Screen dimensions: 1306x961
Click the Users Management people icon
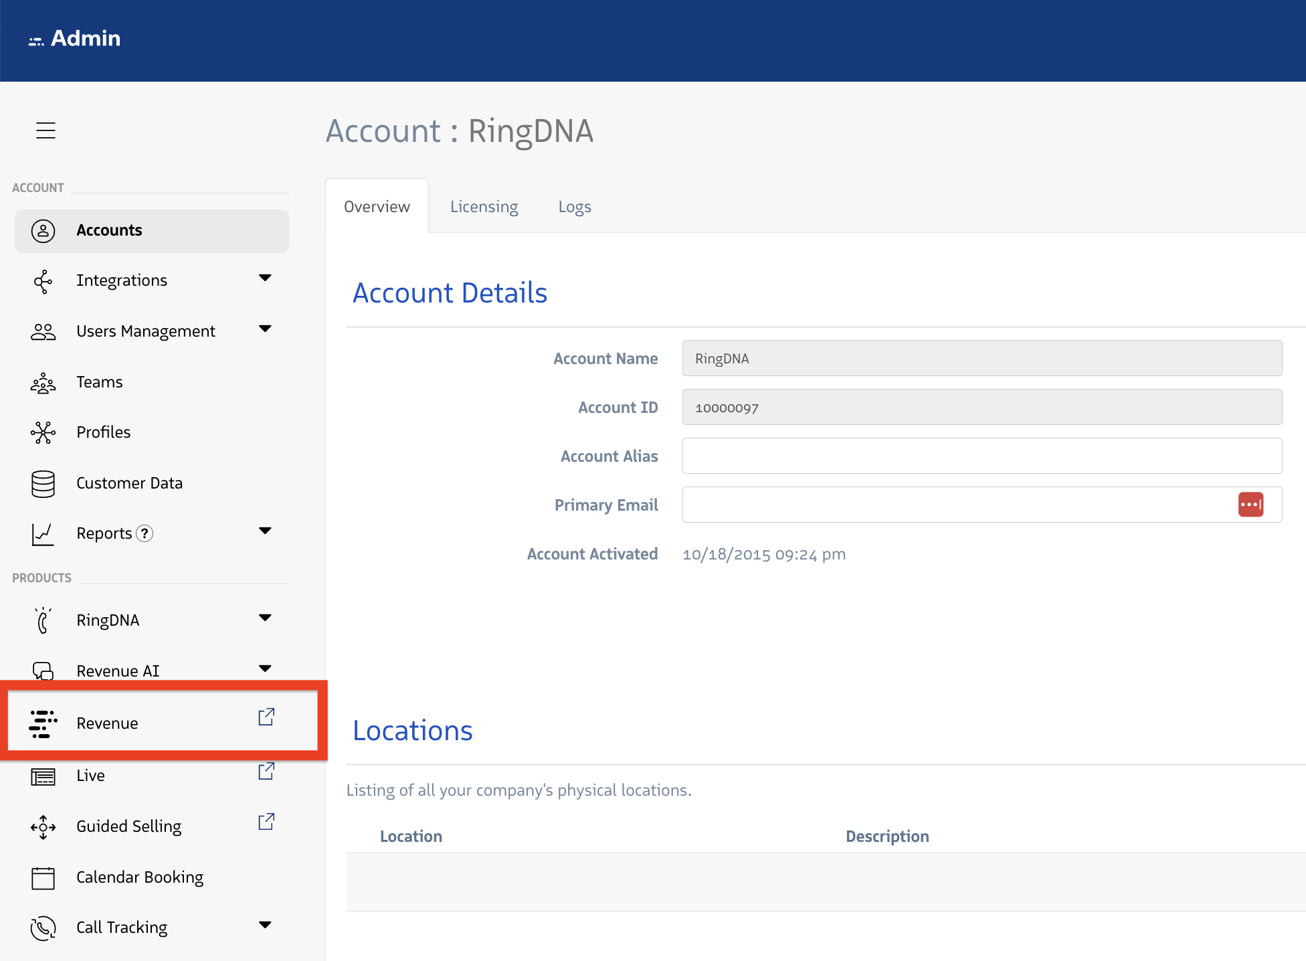pyautogui.click(x=43, y=332)
